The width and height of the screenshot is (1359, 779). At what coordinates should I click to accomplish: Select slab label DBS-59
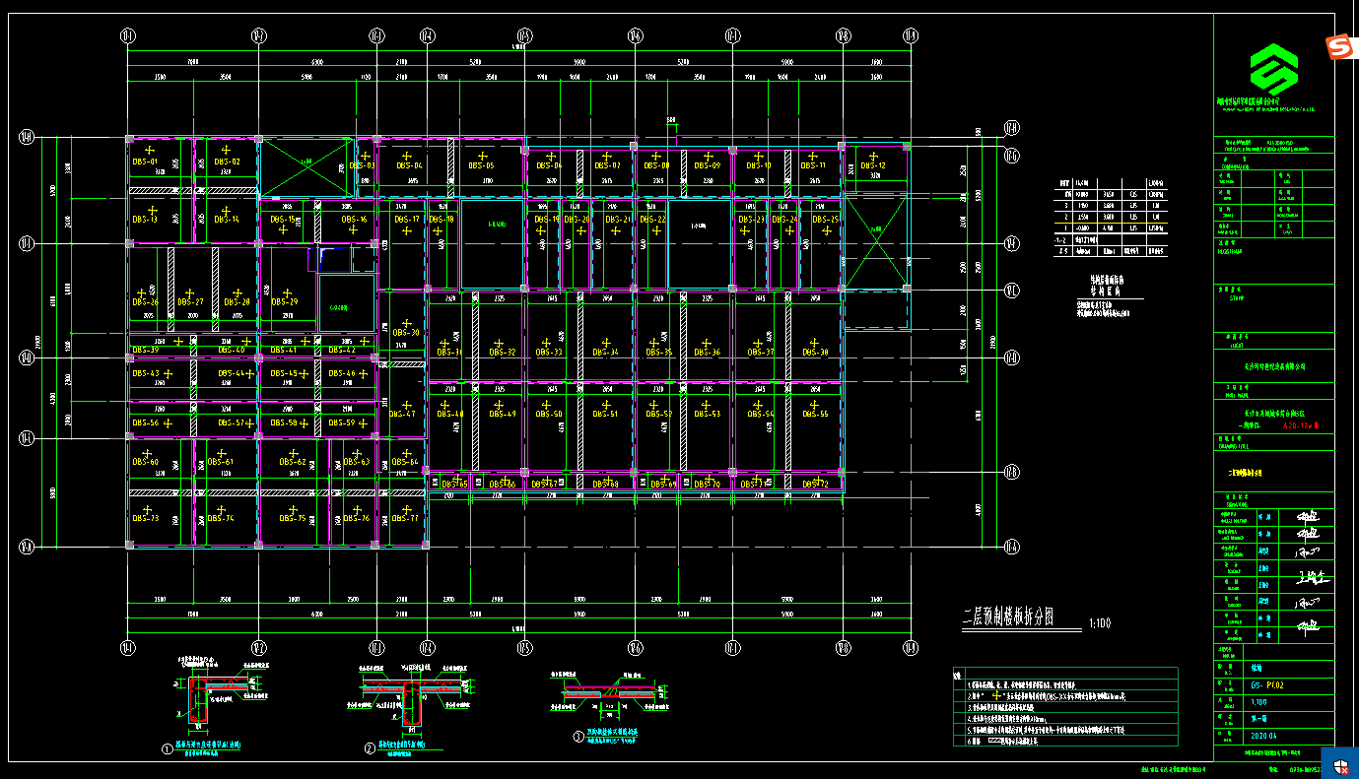pos(341,422)
